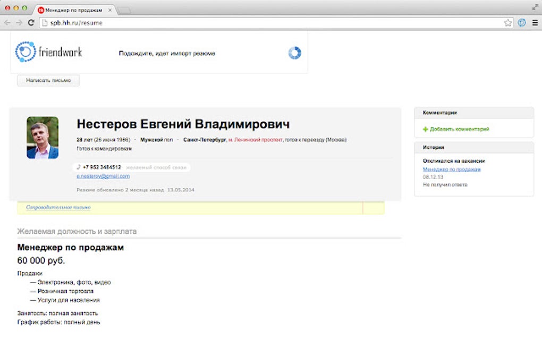
Task: Click the hh.ru favicon in the browser tab
Action: pyautogui.click(x=41, y=9)
